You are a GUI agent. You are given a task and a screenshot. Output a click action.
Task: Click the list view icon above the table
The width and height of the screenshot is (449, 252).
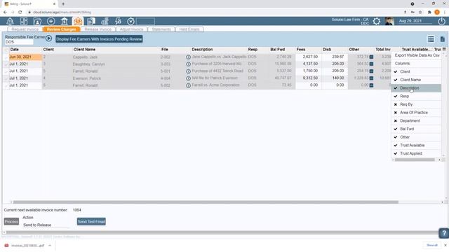point(431,39)
